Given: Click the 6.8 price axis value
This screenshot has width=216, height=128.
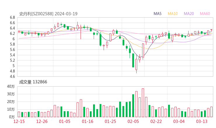Looking at the screenshot, I should 12,17.
